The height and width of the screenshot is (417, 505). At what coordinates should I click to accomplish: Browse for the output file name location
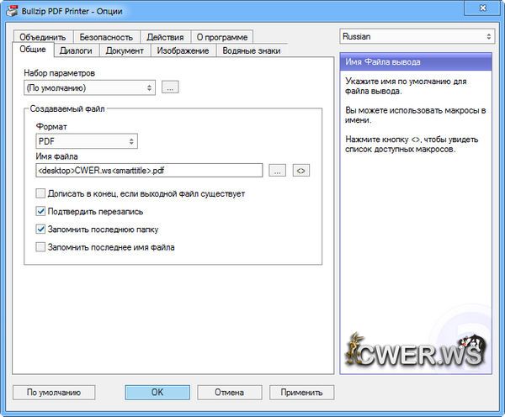(277, 171)
